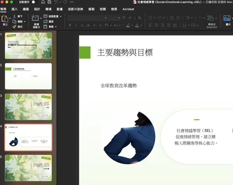Image resolution: width=233 pixels, height=185 pixels.
Task: Switch to the 錄製 (Record) tab
Action: 91,9
